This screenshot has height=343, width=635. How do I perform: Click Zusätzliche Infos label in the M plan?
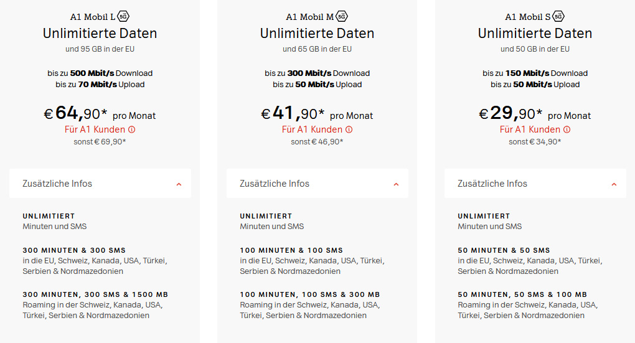click(x=275, y=184)
